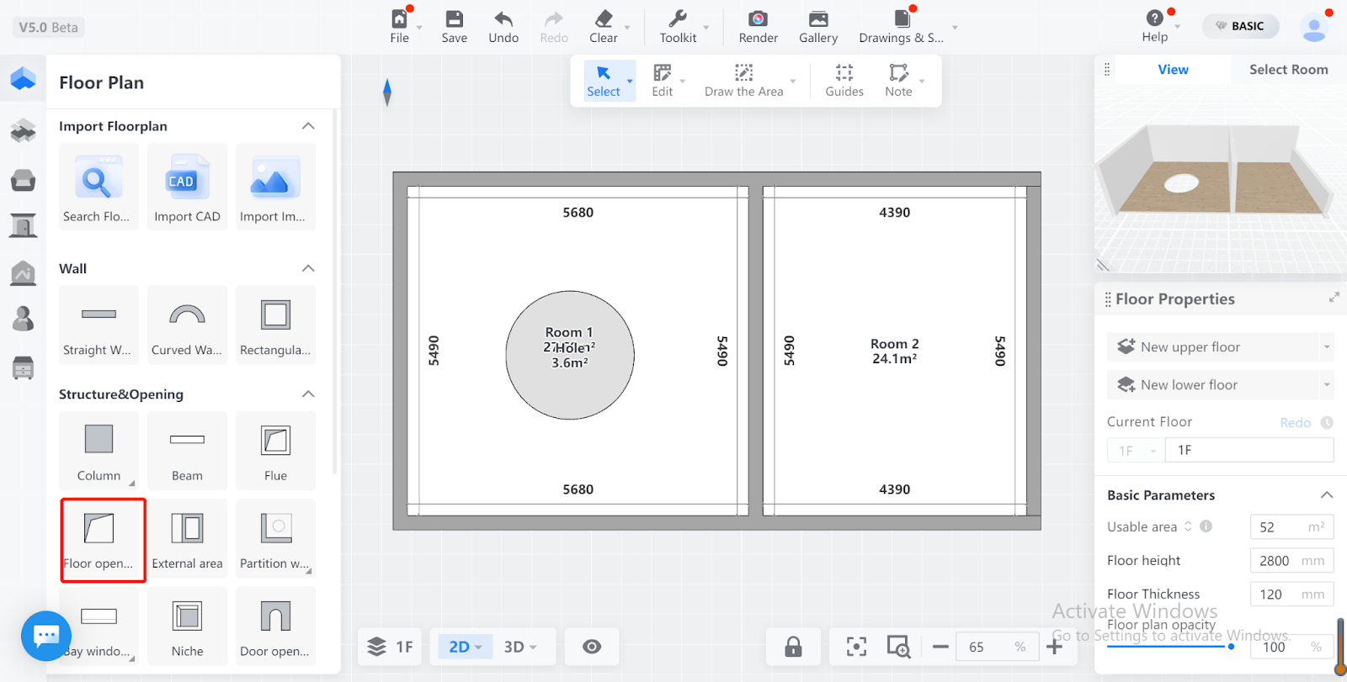Screen dimensions: 1347x682
Task: Toggle the lock button
Action: [x=793, y=647]
